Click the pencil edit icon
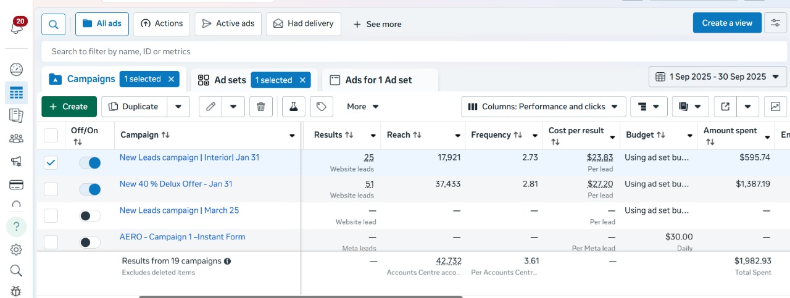The width and height of the screenshot is (790, 298). 211,107
